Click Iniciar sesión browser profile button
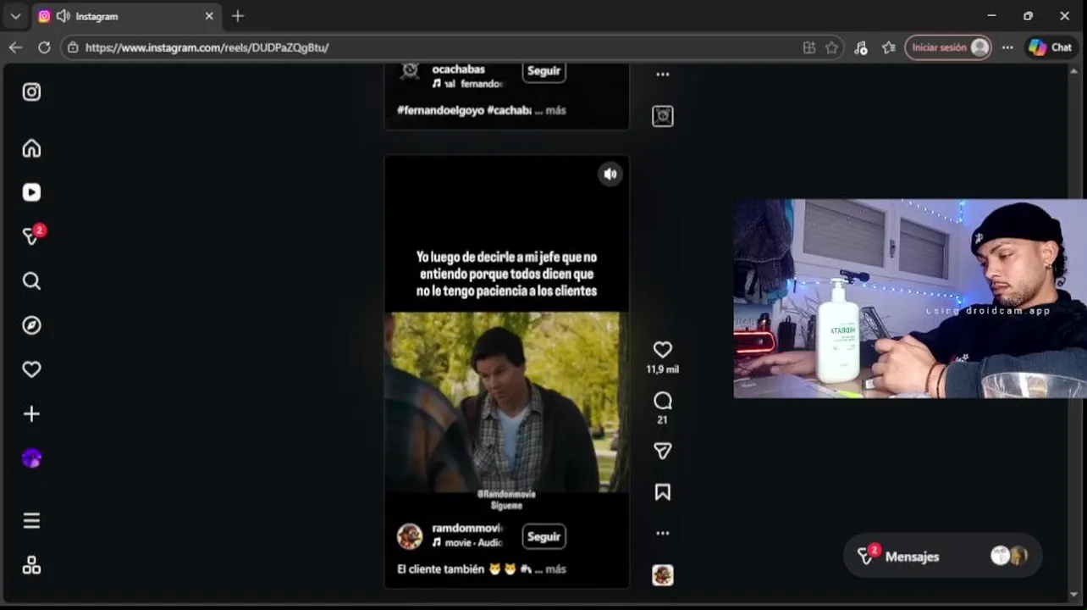Screen dimensions: 1087x610 pyautogui.click(x=948, y=47)
